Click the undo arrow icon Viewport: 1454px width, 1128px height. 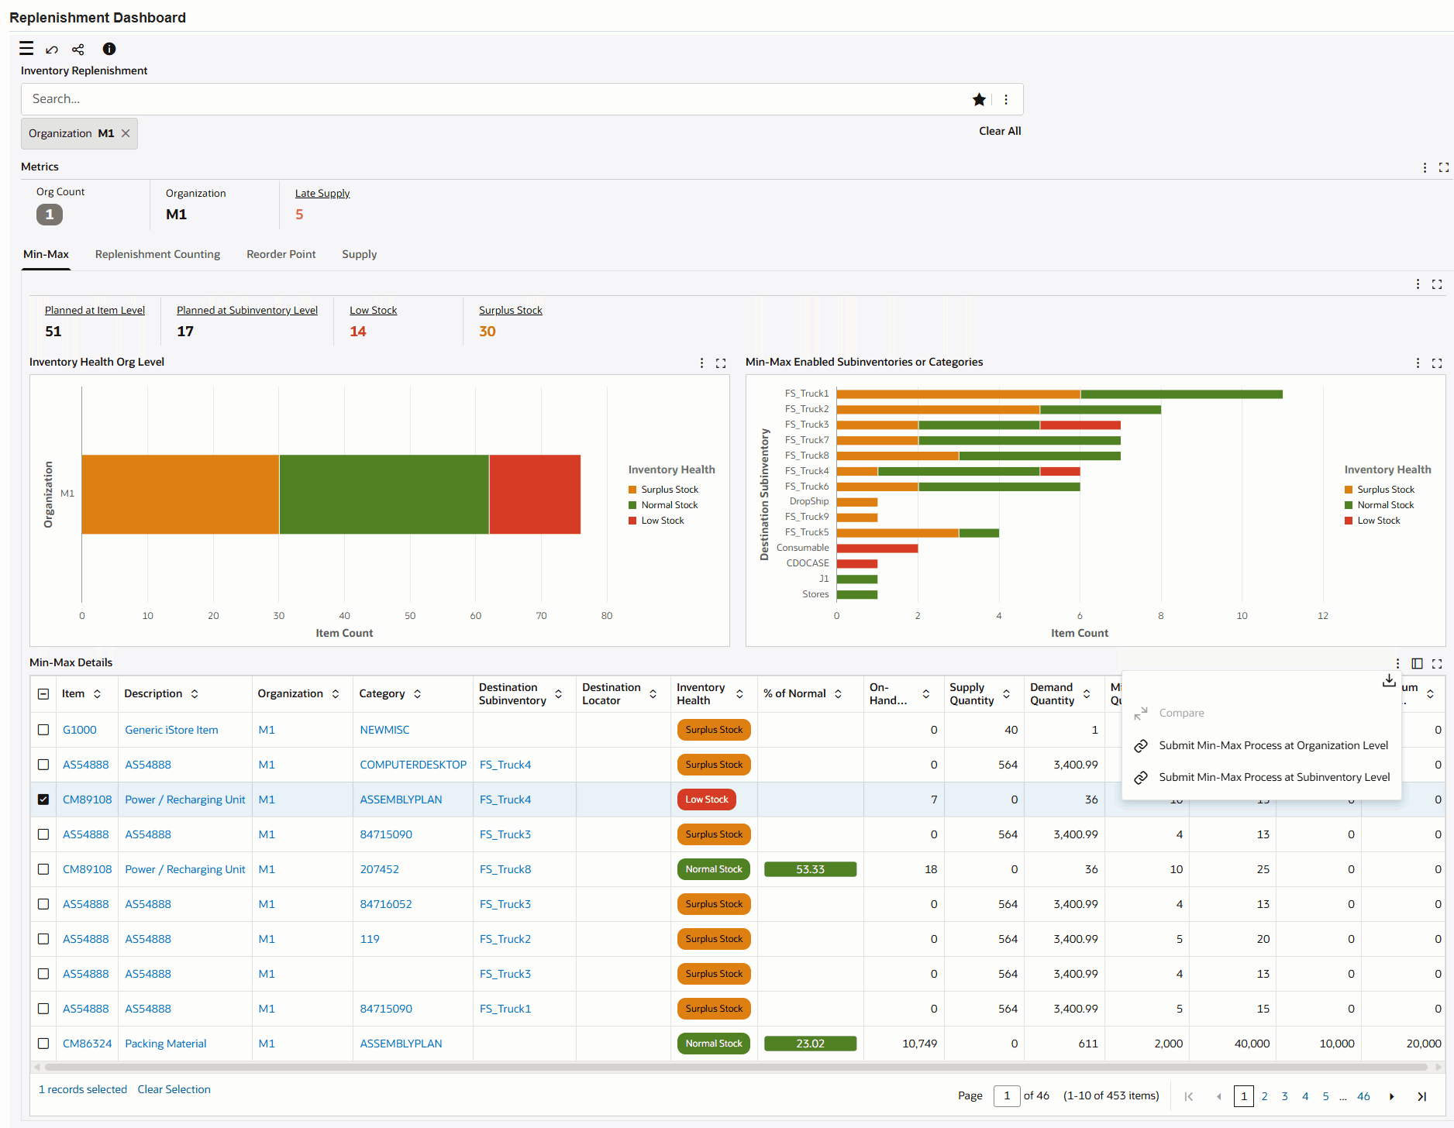coord(52,50)
